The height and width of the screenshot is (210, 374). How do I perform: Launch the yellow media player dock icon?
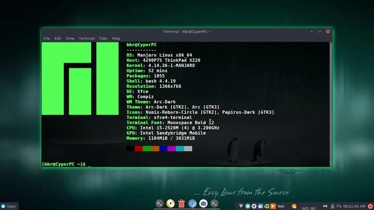click(170, 204)
